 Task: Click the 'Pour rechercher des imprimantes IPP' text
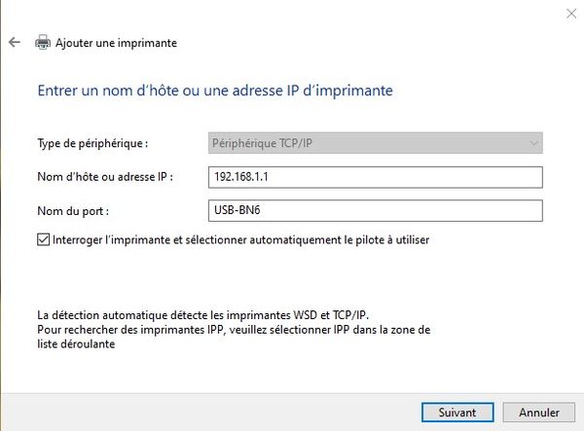[234, 330]
